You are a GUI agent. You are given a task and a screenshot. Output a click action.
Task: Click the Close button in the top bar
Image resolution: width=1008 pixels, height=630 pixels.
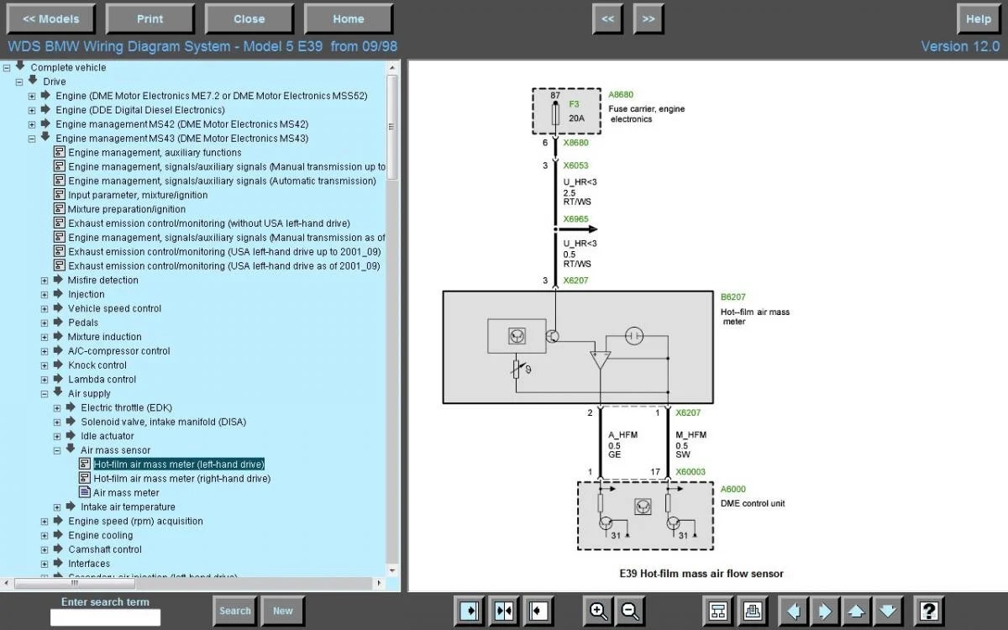point(249,18)
